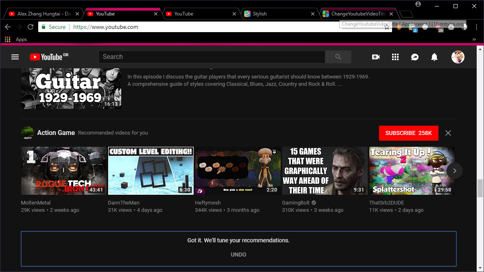
Task: Click the page vertical scrollbar thumb
Action: [480, 188]
